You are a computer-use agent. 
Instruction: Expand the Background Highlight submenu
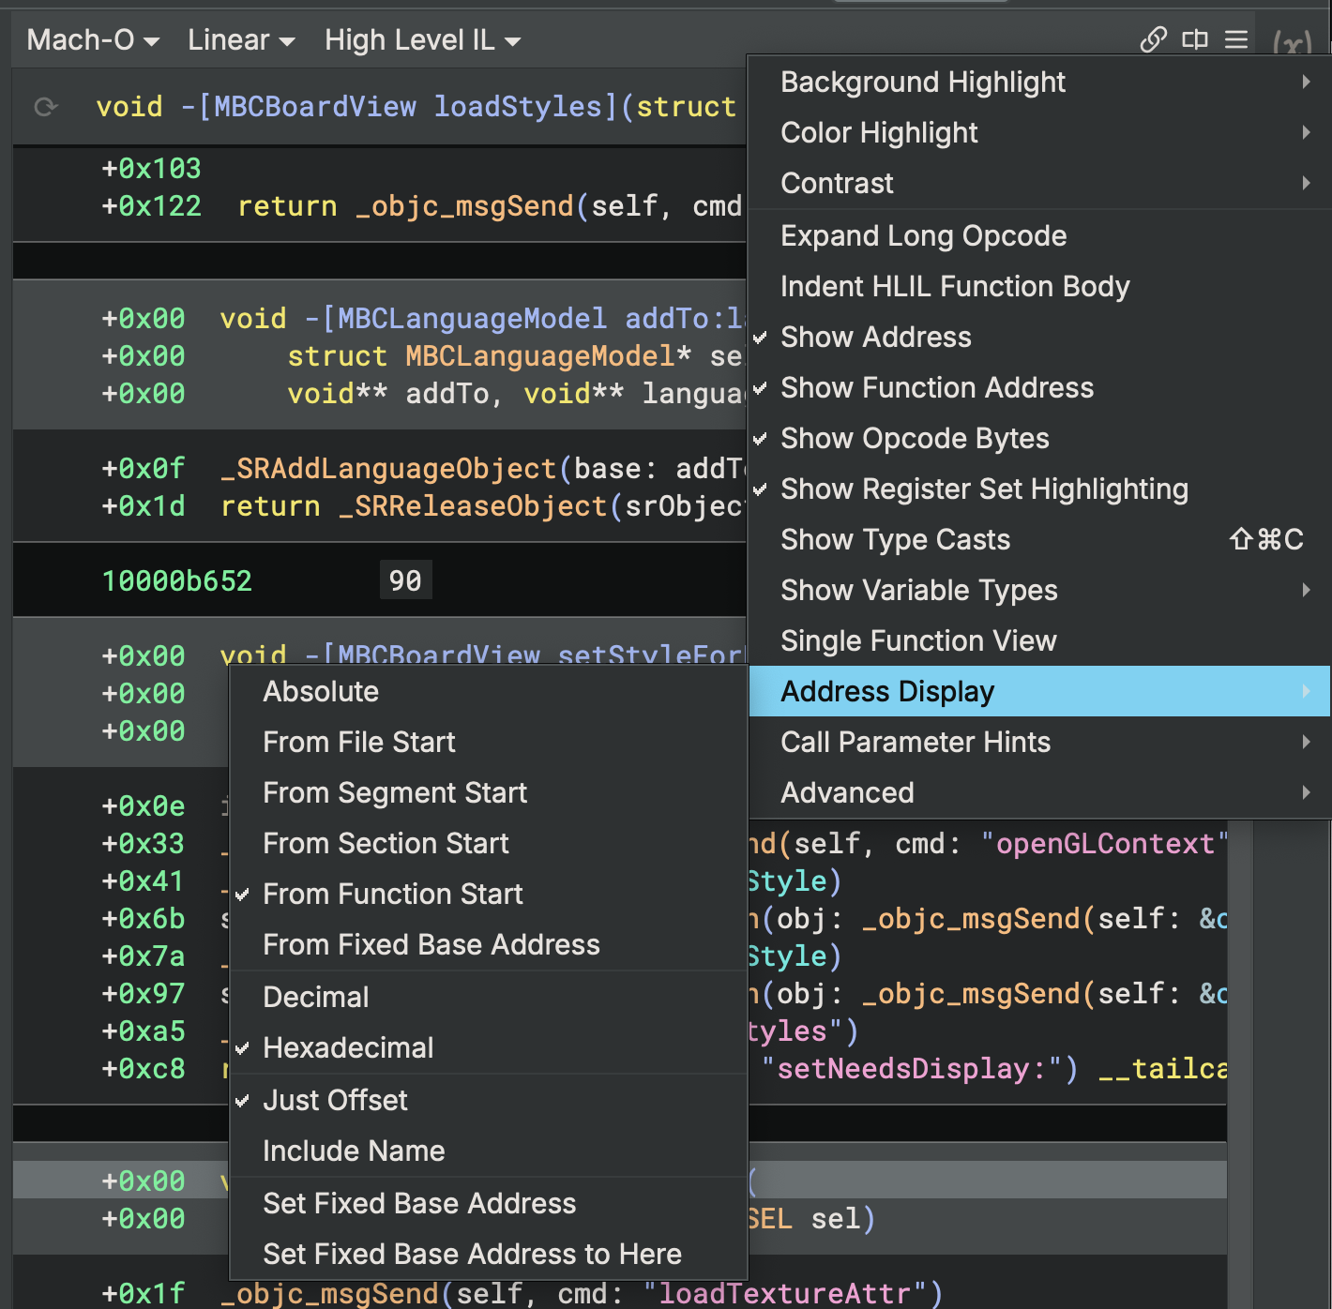1040,83
